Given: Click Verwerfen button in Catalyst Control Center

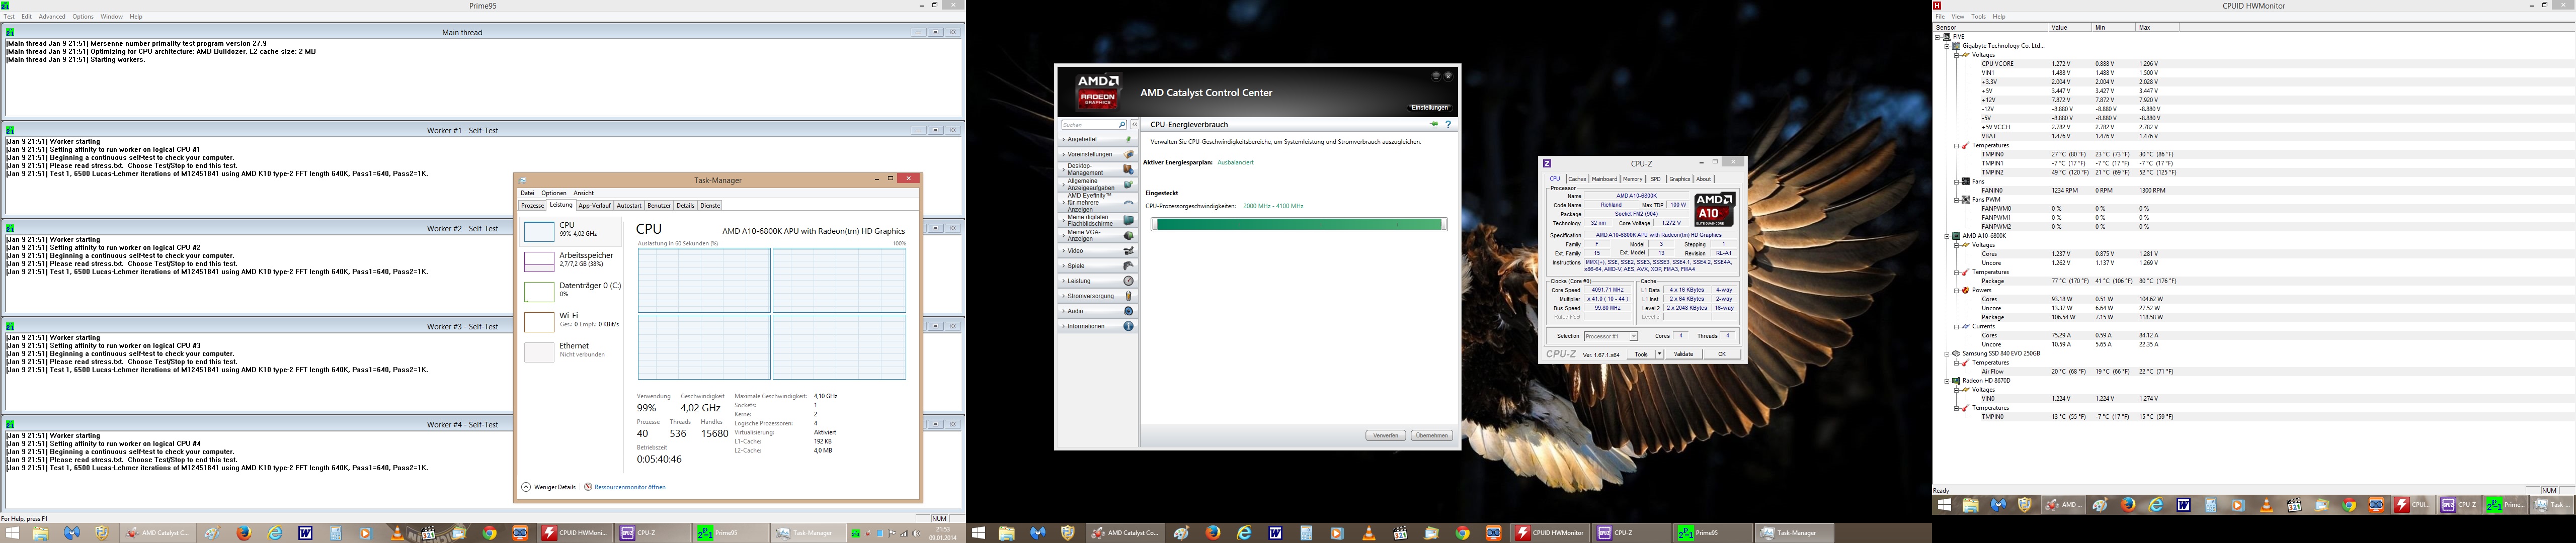Looking at the screenshot, I should coord(1386,436).
